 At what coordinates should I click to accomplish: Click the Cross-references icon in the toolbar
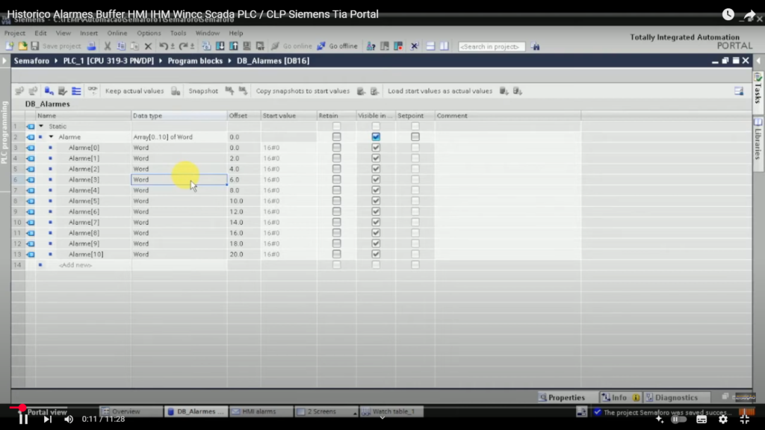(x=414, y=46)
